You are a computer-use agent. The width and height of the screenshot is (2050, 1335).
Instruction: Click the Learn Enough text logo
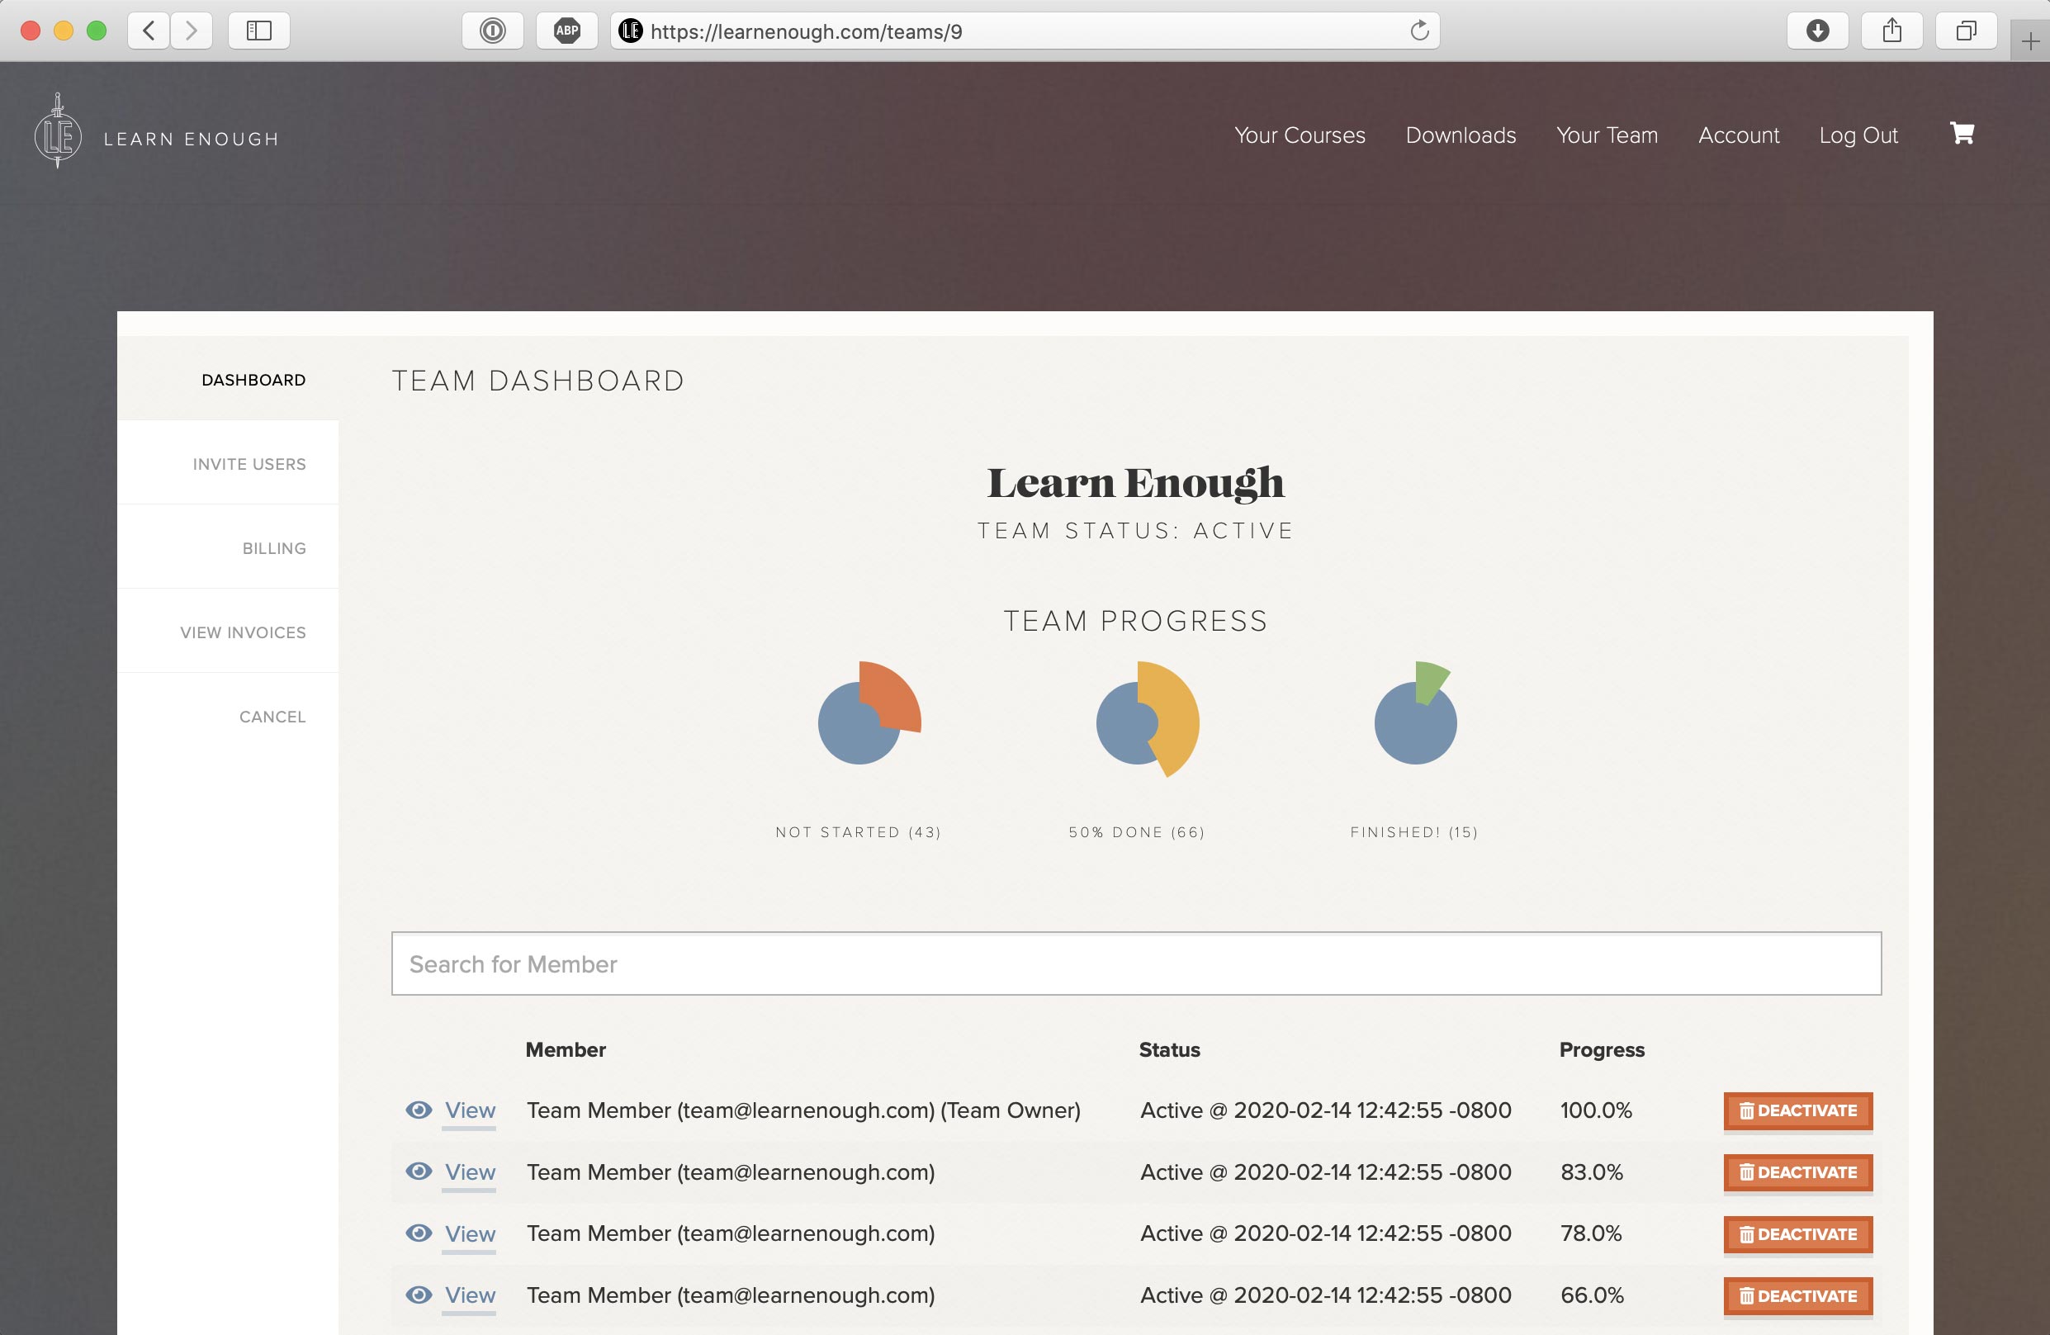[x=192, y=139]
